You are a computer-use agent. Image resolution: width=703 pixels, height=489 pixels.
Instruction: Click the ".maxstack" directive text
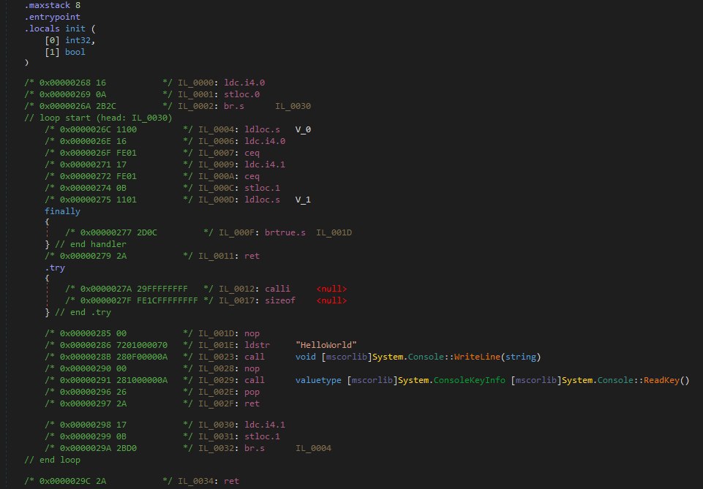coord(47,5)
